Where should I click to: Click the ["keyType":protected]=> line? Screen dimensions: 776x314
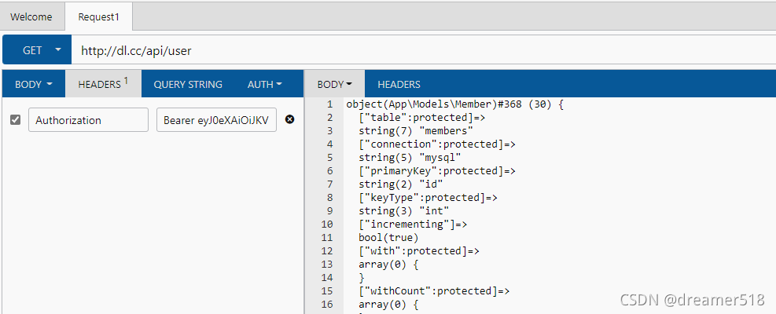click(428, 198)
